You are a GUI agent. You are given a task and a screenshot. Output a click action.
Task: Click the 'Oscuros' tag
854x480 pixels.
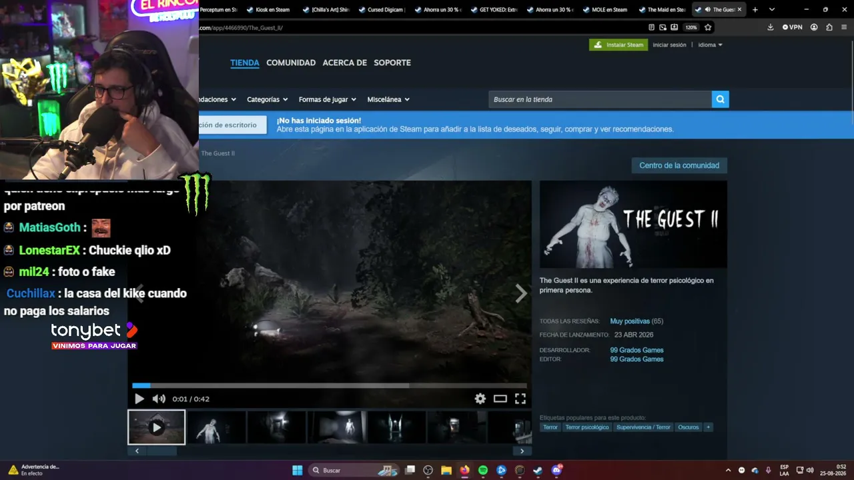coord(689,427)
